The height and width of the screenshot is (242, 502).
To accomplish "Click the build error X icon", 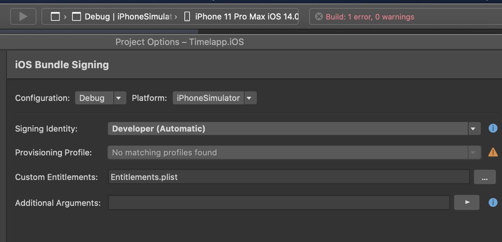I will (319, 16).
